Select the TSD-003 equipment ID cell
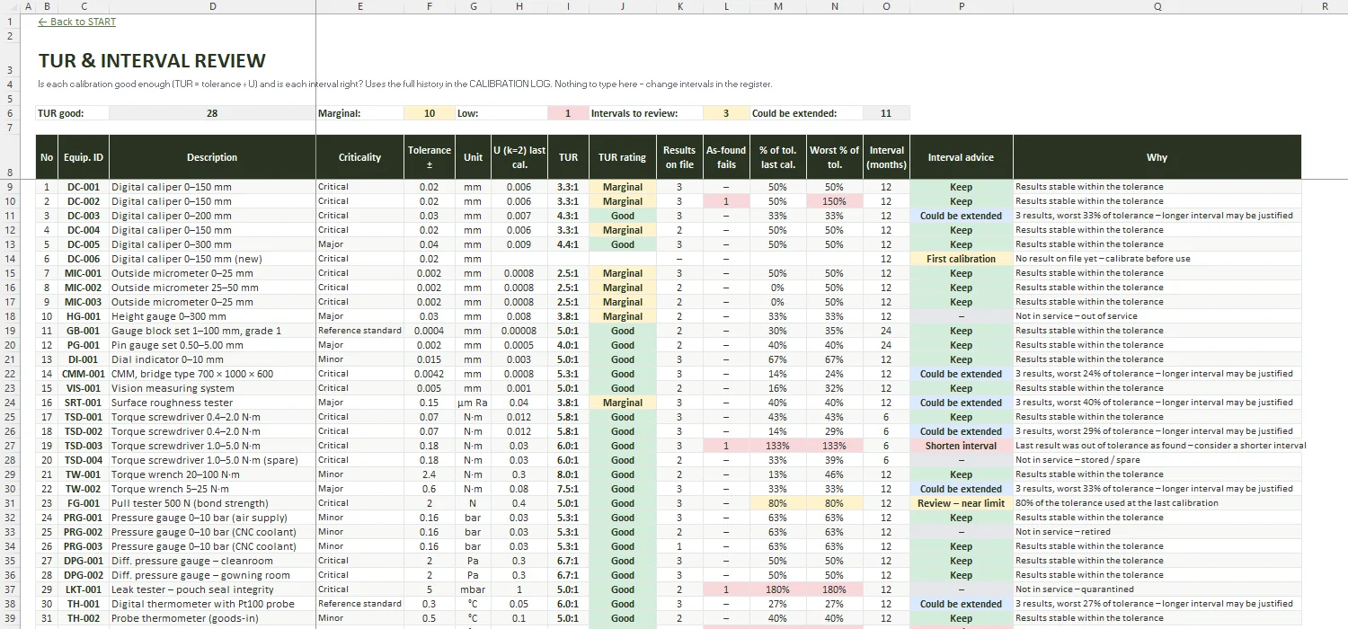This screenshot has height=629, width=1348. point(84,446)
